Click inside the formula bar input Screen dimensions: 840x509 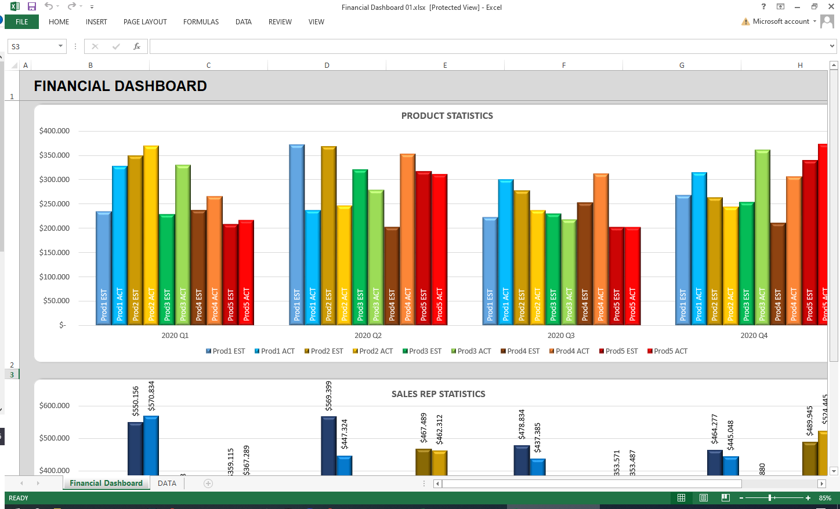click(x=487, y=46)
